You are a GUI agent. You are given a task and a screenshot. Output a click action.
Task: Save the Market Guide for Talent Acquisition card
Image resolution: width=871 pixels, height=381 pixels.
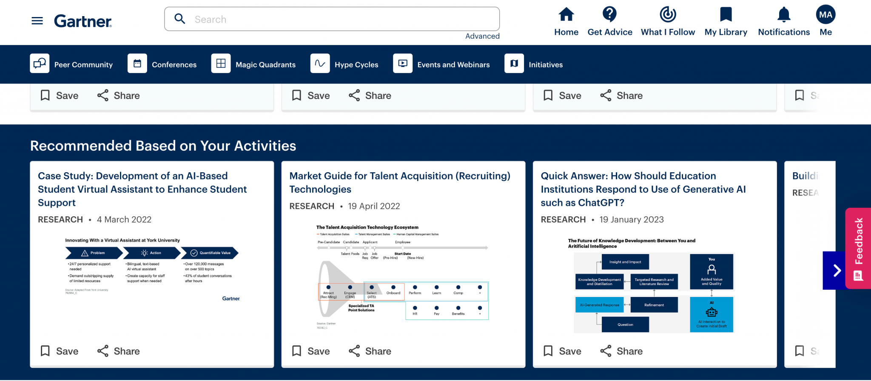[311, 351]
